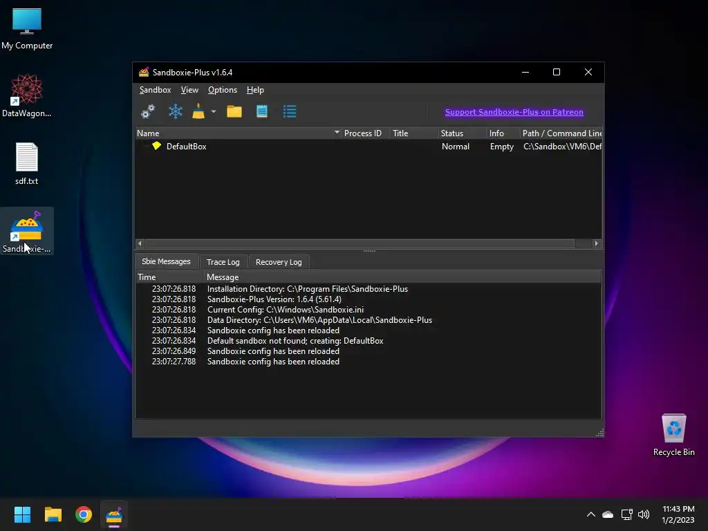
Task: Click the Path / Command Line column header
Action: pos(560,133)
